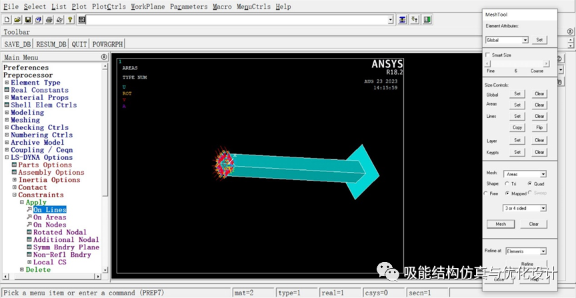Image resolution: width=576 pixels, height=298 pixels.
Task: Expand the Inertia Options tree node
Action: pos(14,180)
